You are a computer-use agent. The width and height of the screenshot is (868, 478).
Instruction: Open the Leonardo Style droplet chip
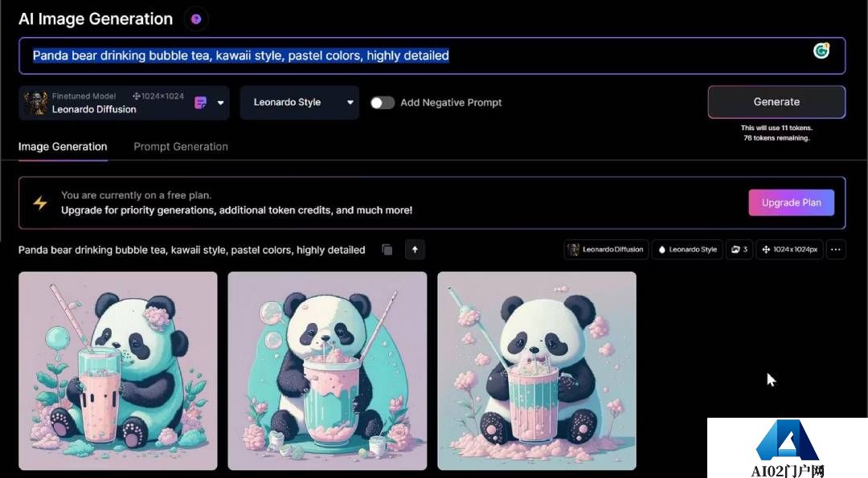[687, 249]
